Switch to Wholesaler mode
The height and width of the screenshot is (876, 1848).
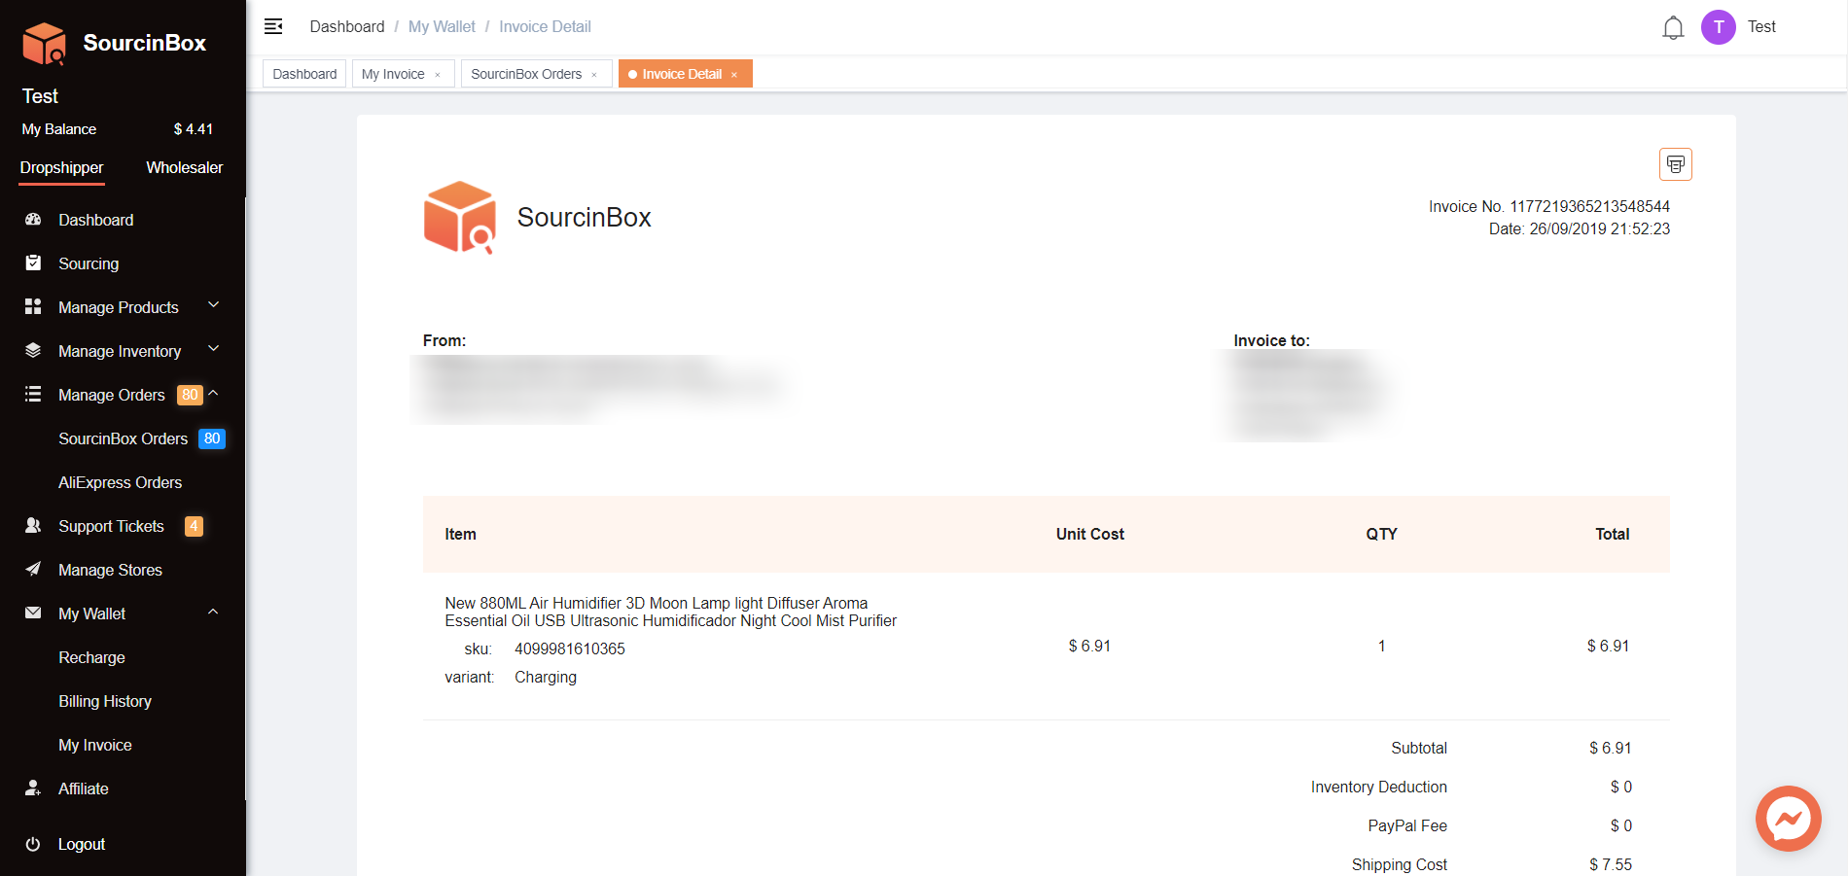pyautogui.click(x=185, y=167)
